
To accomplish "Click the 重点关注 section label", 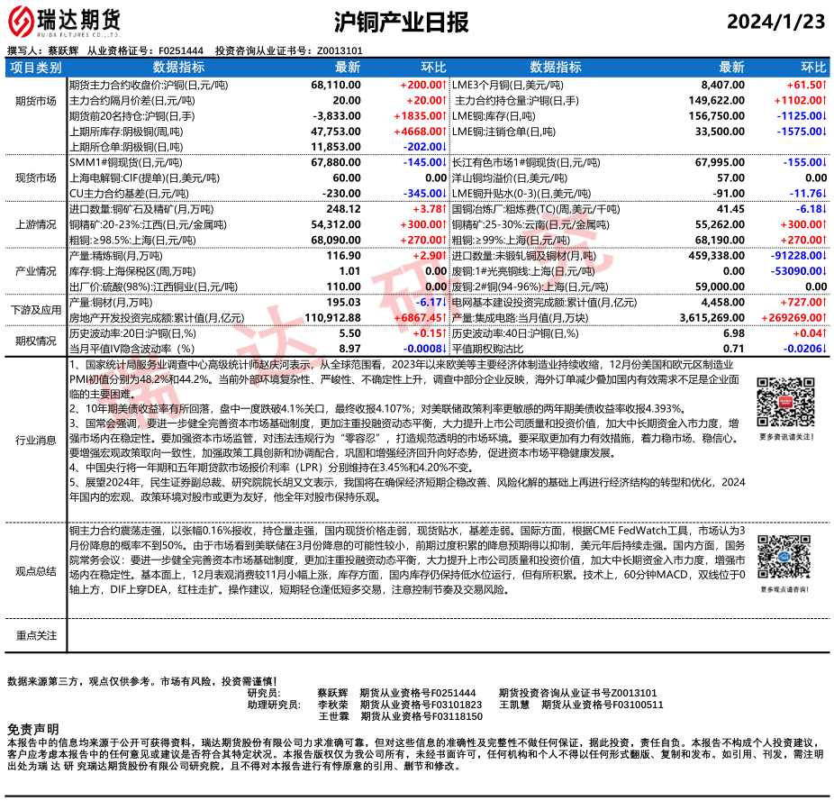I will [36, 635].
